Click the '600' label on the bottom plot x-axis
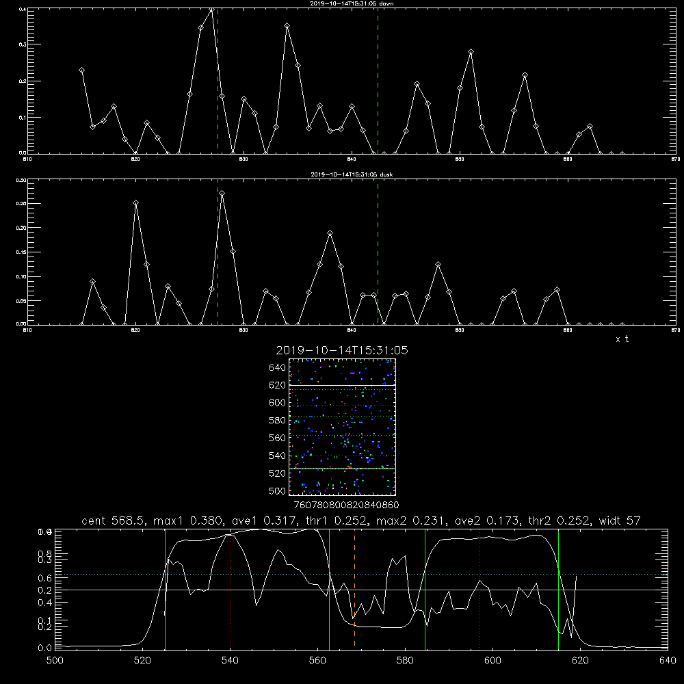Screen dimensions: 684x684 (x=493, y=661)
